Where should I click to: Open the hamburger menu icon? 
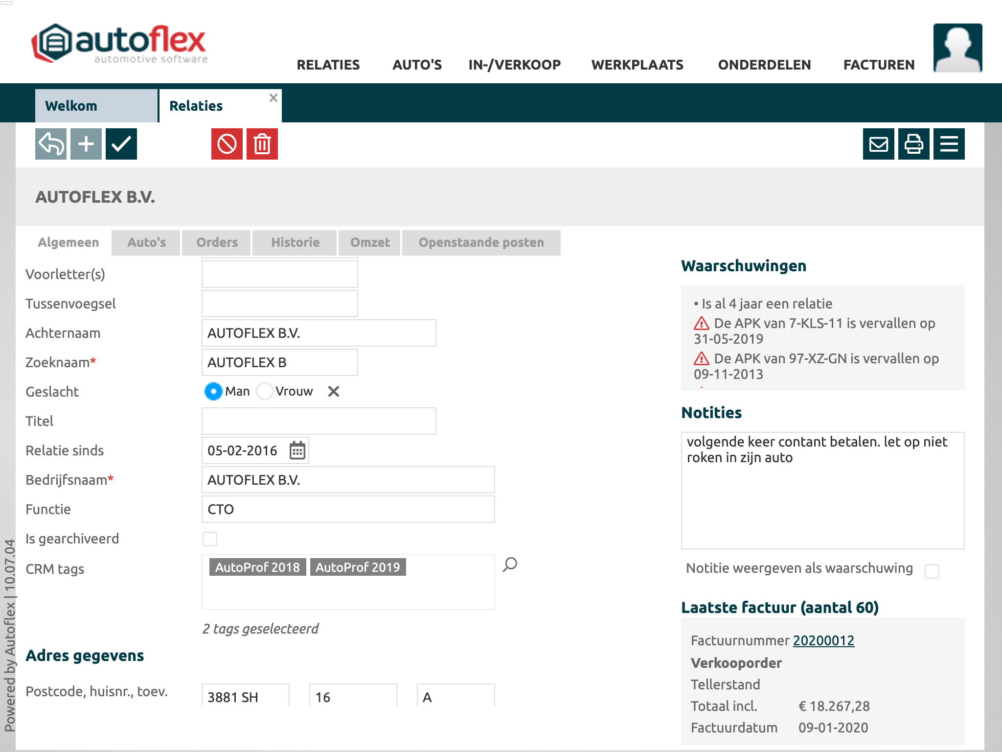(949, 144)
